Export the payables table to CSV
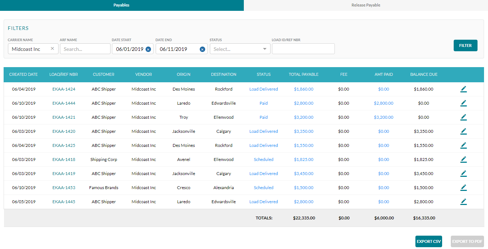Image resolution: width=488 pixels, height=249 pixels. [428, 241]
